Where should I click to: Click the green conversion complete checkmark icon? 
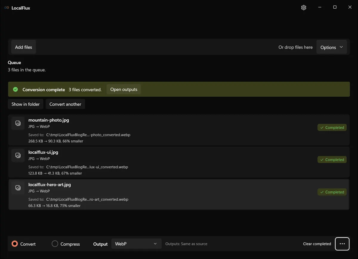[16, 89]
